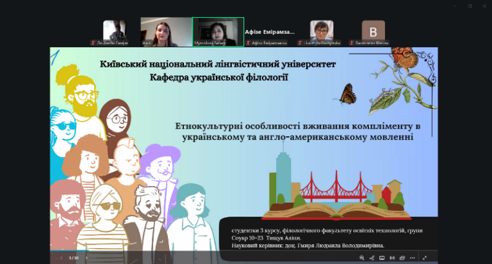Advance to the next slide arrow
Image resolution: width=492 pixels, height=264 pixels.
pos(85,258)
